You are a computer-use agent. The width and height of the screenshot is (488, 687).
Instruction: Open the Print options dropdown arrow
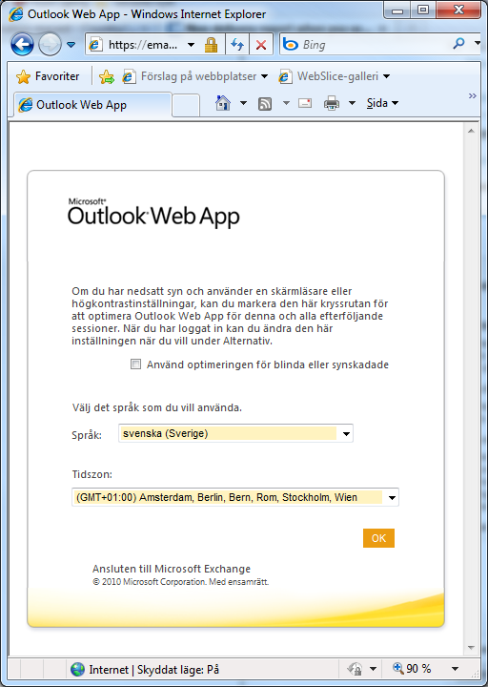pyautogui.click(x=352, y=103)
